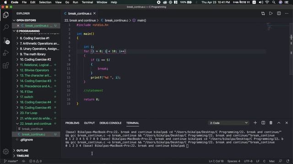Open Wi-Fi status in macOS menu bar
Image resolution: width=293 pixels, height=164 pixels.
click(267, 2)
